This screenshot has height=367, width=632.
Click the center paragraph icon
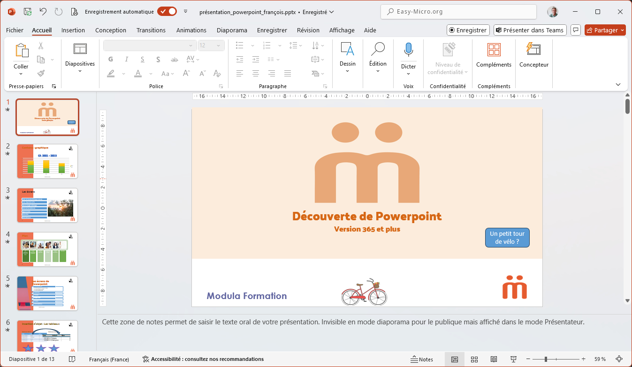point(256,74)
